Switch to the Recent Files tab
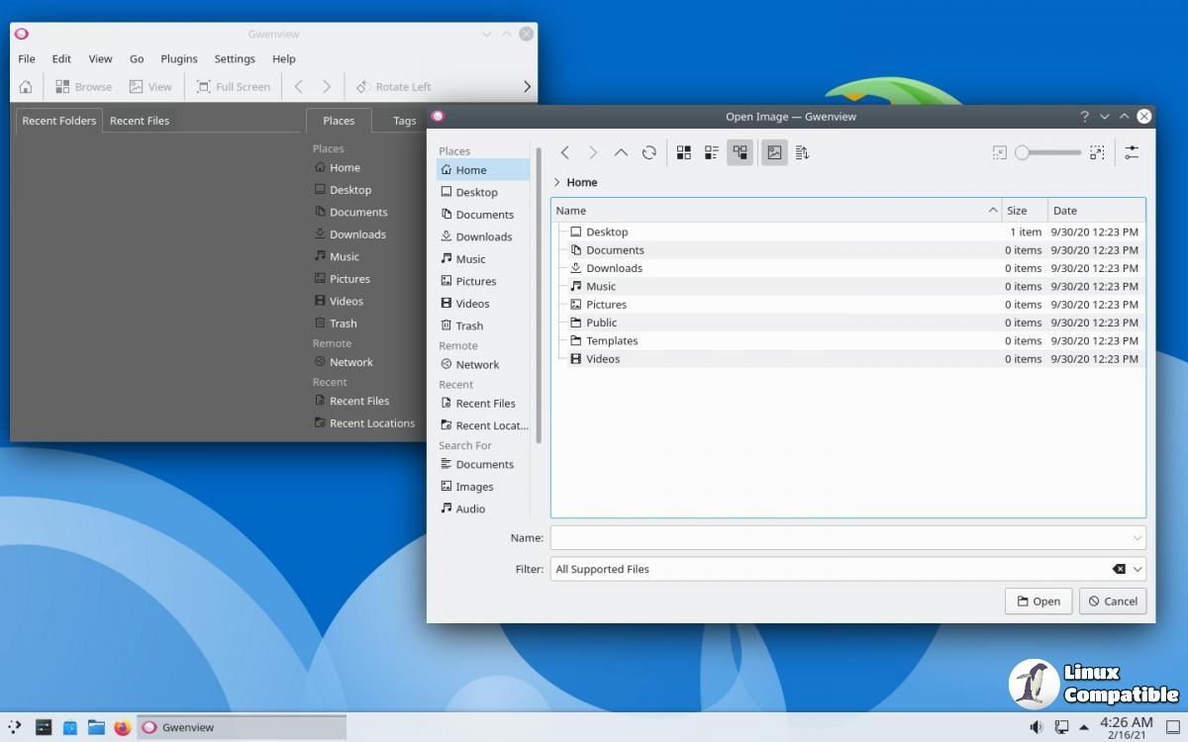 click(x=140, y=121)
